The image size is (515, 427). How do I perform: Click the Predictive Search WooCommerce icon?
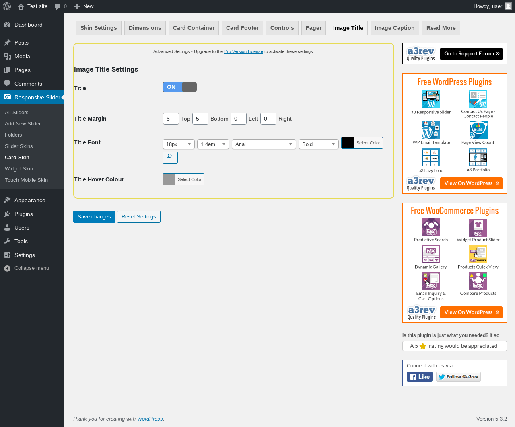coord(431,227)
